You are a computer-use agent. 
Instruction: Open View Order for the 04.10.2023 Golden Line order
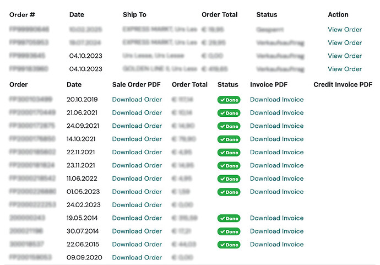tap(345, 69)
